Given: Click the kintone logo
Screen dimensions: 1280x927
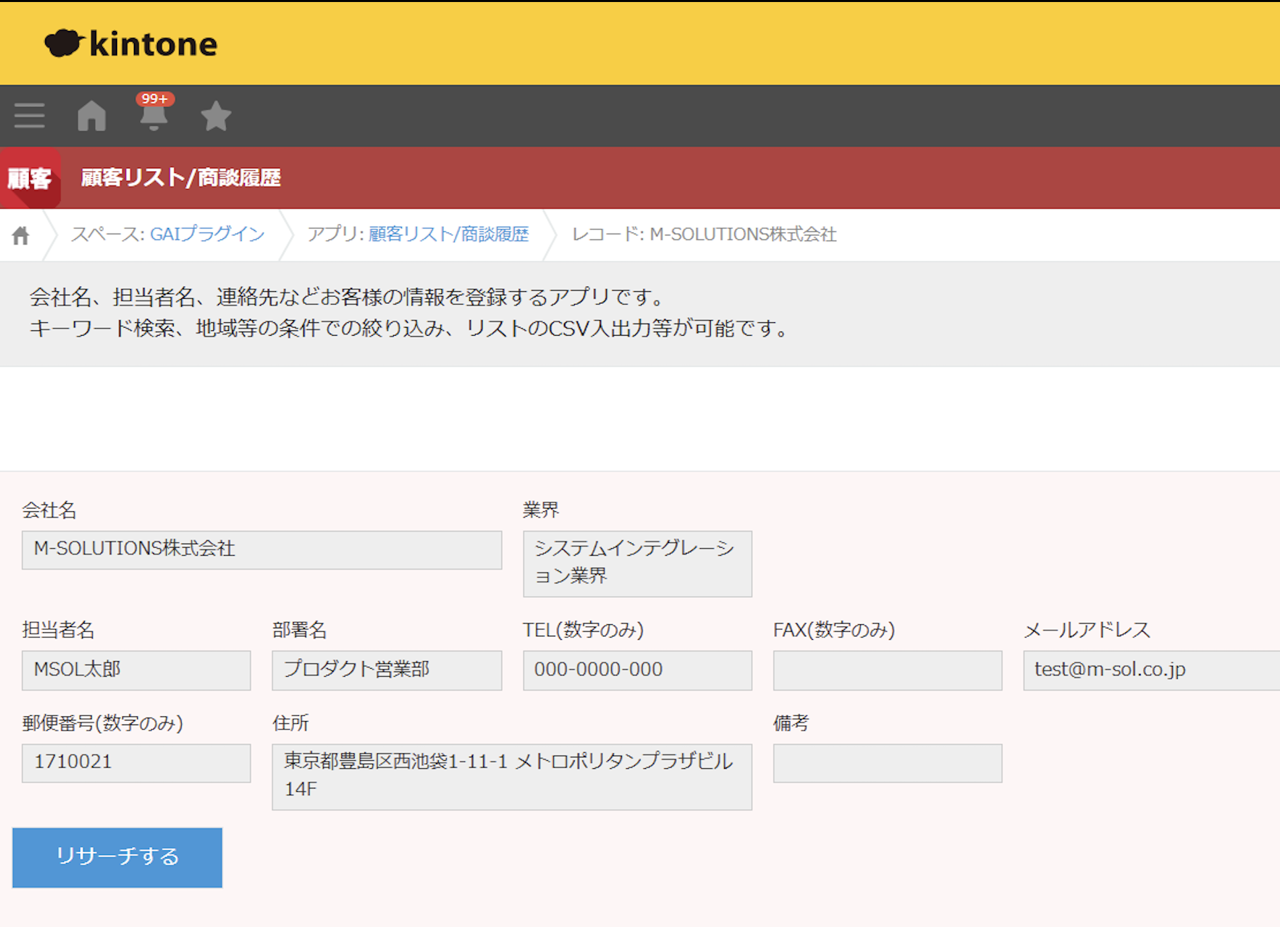Looking at the screenshot, I should click(x=131, y=44).
